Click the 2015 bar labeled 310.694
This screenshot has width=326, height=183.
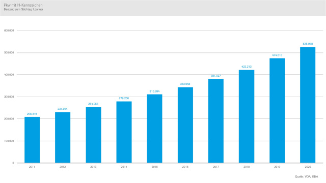click(x=154, y=129)
